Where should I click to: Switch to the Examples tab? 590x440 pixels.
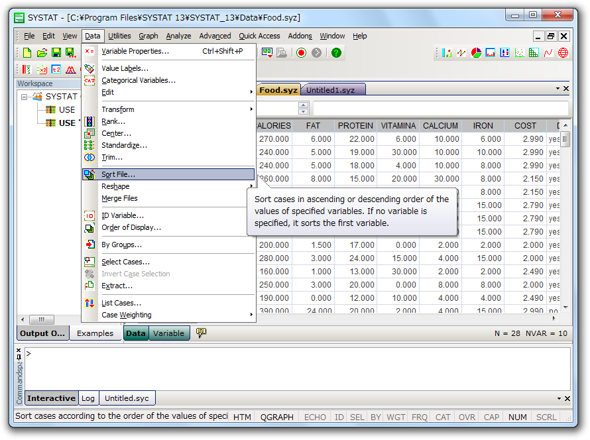pyautogui.click(x=95, y=333)
